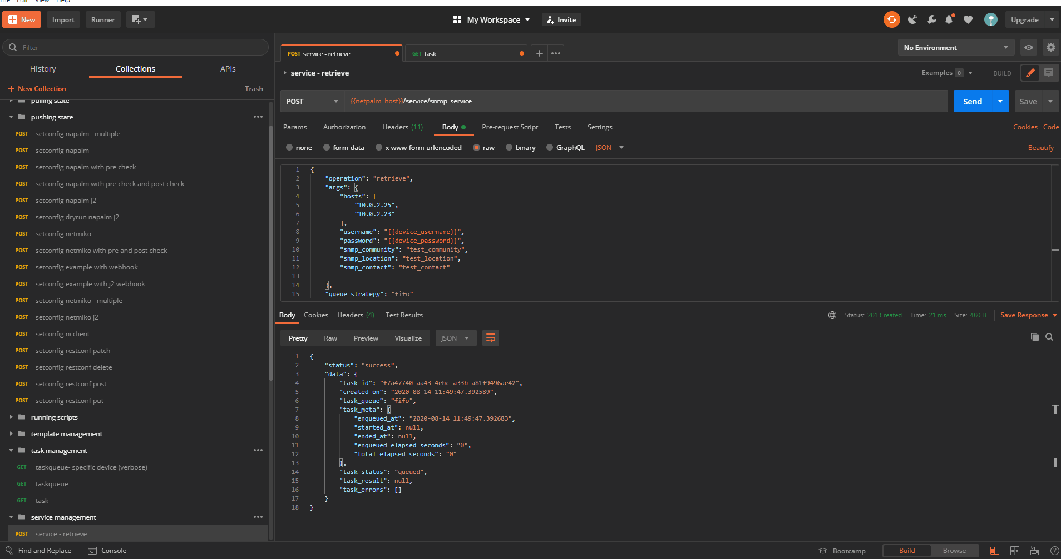Open Bootcamp from status bar

click(x=842, y=551)
